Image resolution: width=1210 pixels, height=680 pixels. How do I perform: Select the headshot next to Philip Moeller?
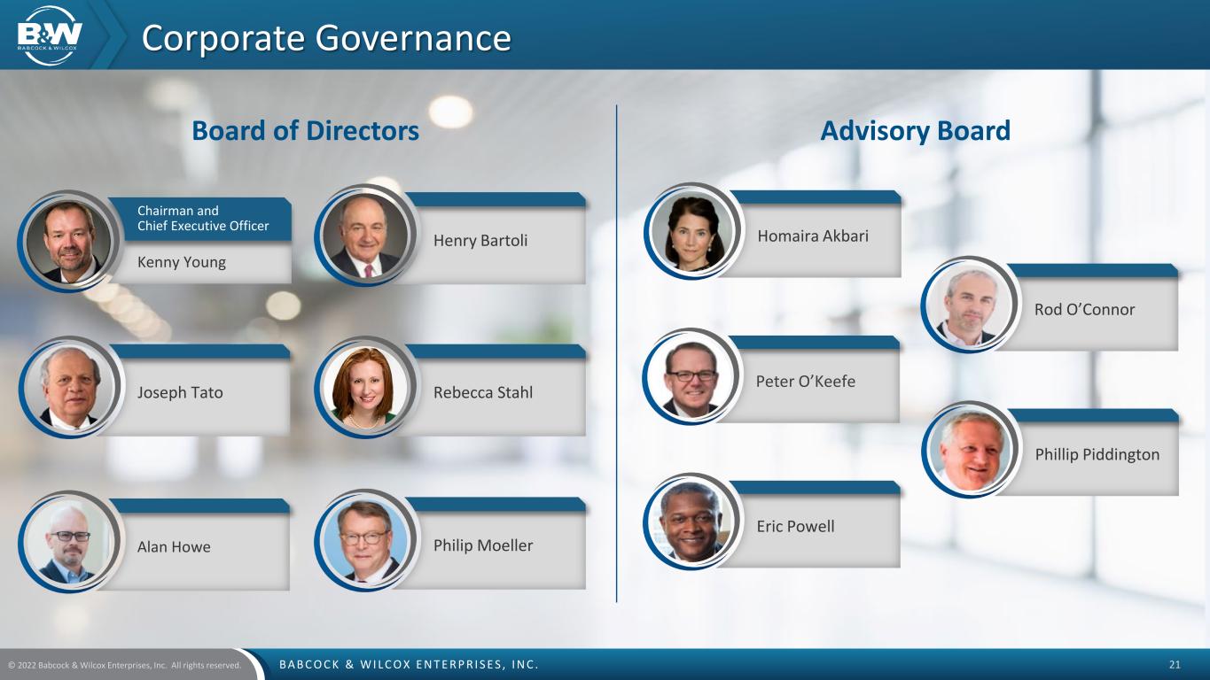coord(364,541)
